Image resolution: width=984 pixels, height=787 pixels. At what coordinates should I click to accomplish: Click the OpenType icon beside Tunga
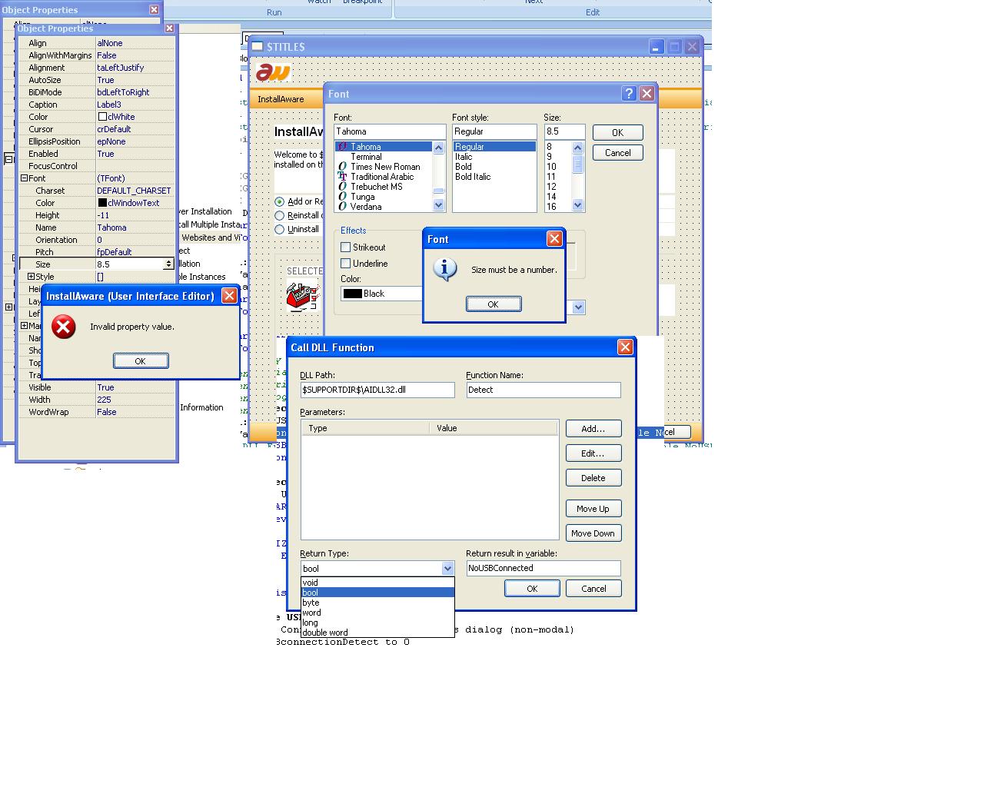coord(343,197)
